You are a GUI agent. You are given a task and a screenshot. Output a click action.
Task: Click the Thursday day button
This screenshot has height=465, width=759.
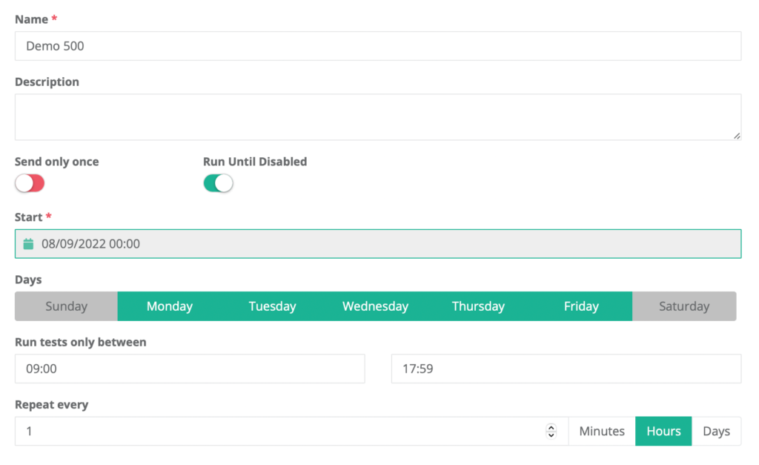(x=478, y=306)
